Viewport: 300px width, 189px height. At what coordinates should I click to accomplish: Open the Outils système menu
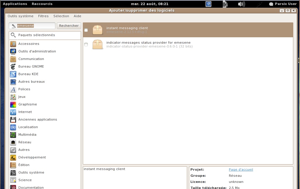[x=20, y=16]
